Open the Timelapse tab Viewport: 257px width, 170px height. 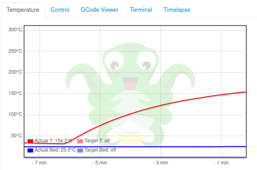(x=177, y=10)
